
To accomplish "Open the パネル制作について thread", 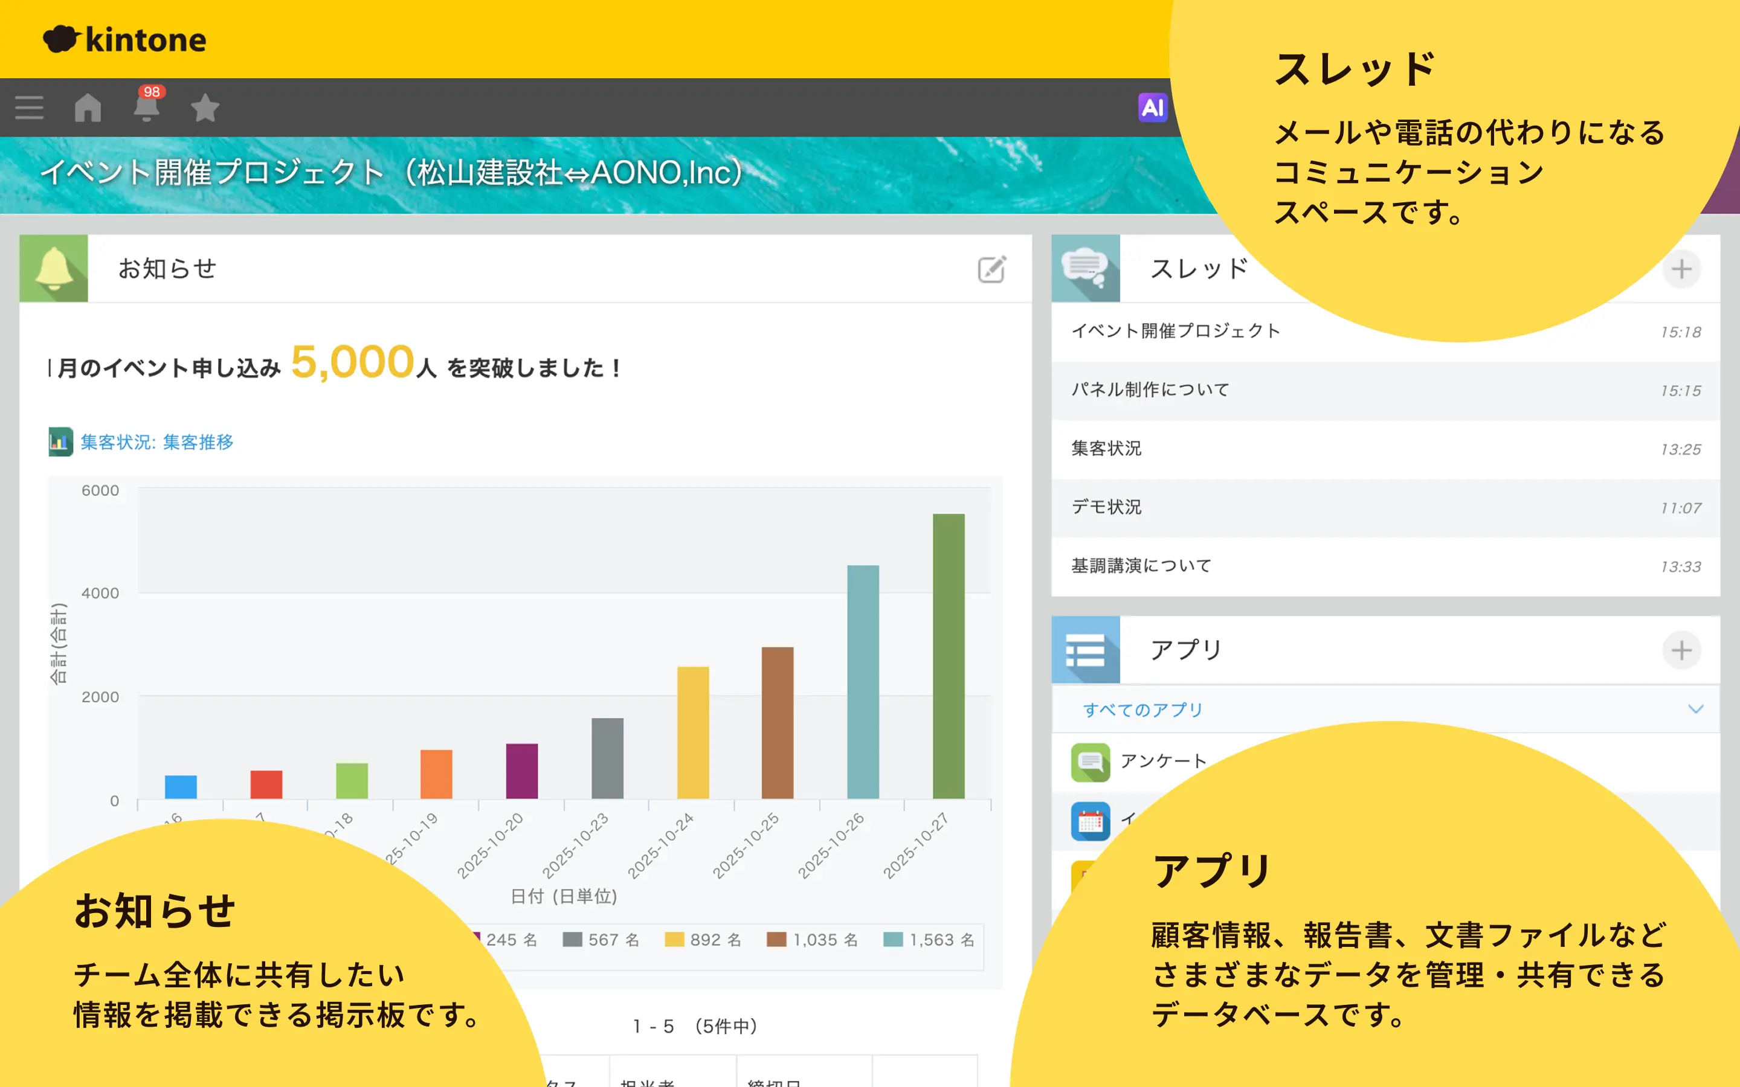I will pyautogui.click(x=1150, y=390).
